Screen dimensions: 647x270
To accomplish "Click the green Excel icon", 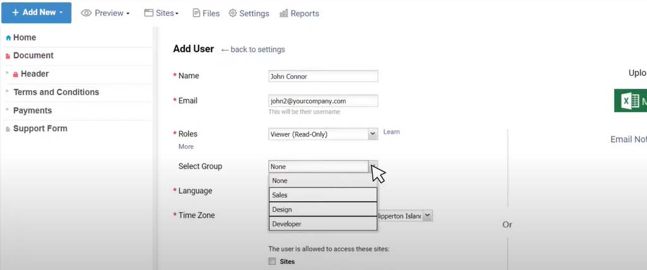I will [631, 100].
